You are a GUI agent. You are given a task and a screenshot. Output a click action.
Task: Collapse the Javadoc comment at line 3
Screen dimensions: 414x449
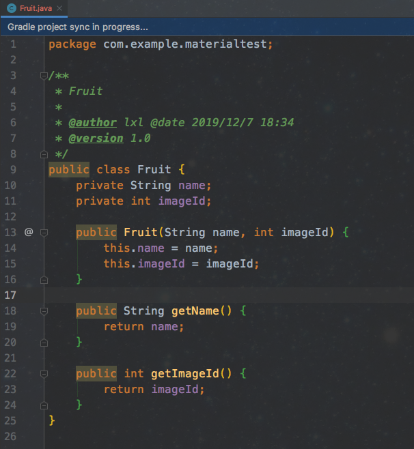(44, 76)
